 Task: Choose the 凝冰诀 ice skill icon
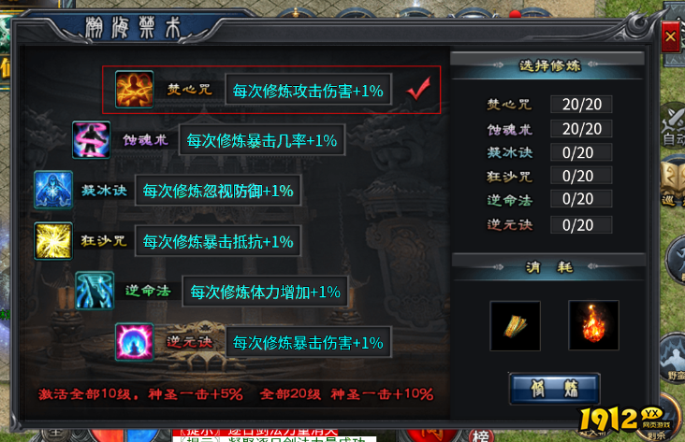(x=53, y=190)
